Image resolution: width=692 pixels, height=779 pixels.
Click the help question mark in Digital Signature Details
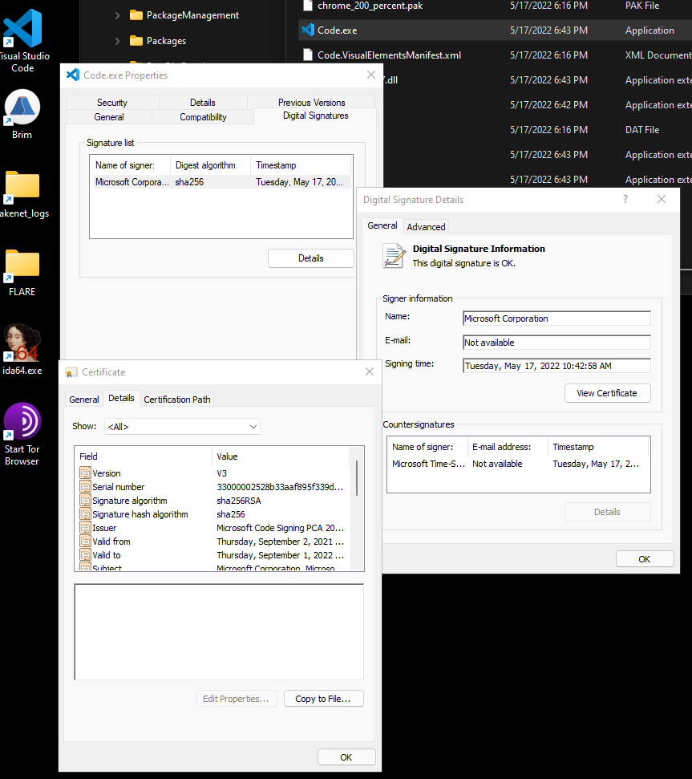(x=625, y=199)
